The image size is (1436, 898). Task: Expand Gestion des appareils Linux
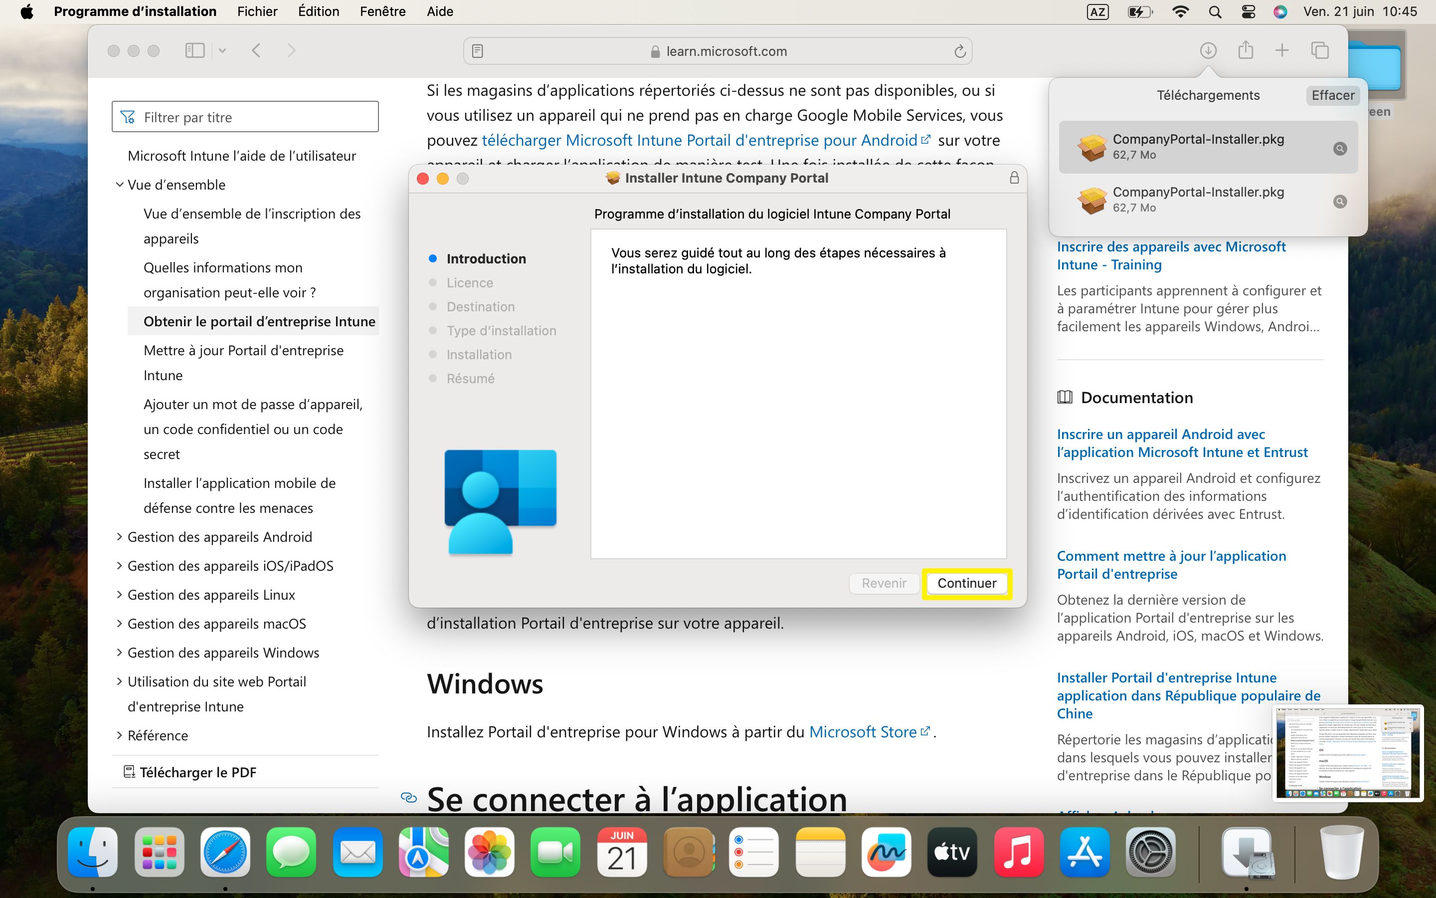[119, 595]
